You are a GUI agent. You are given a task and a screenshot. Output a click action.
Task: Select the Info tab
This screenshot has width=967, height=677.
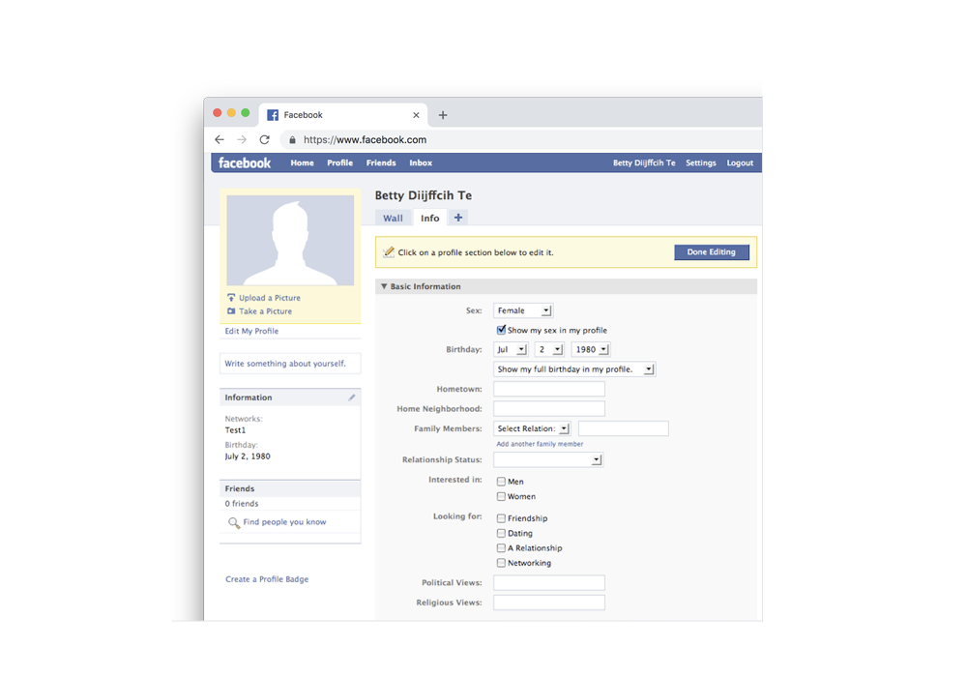click(x=430, y=219)
